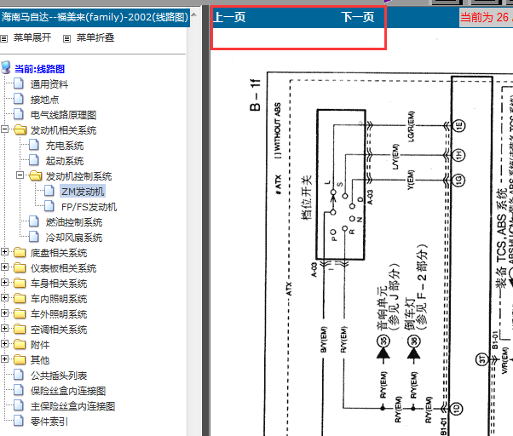Select the 车身相关系统 folder label

pos(59,284)
